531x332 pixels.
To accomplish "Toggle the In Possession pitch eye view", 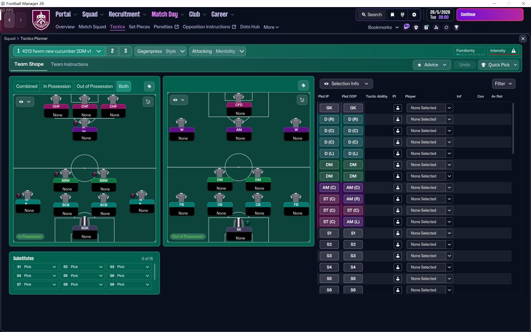I will point(25,102).
